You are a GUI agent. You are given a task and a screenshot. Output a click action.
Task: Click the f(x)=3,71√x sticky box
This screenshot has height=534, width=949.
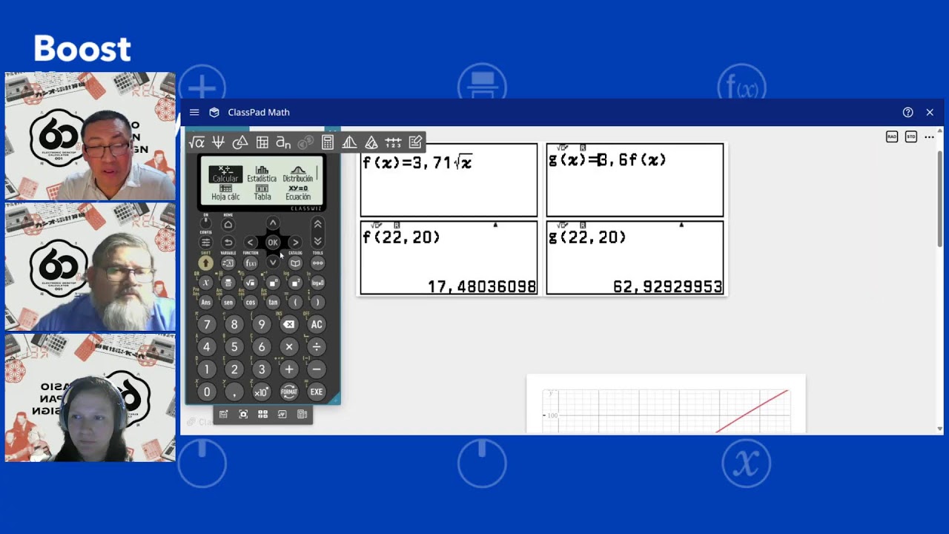click(449, 180)
